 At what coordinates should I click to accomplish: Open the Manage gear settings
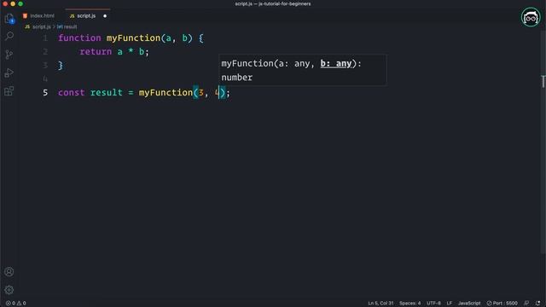pos(9,290)
